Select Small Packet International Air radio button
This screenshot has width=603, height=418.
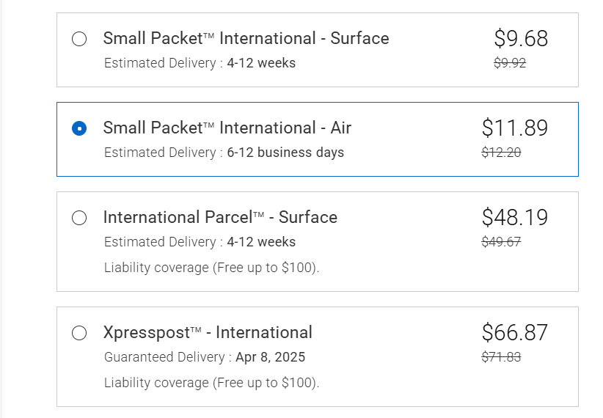pos(79,128)
